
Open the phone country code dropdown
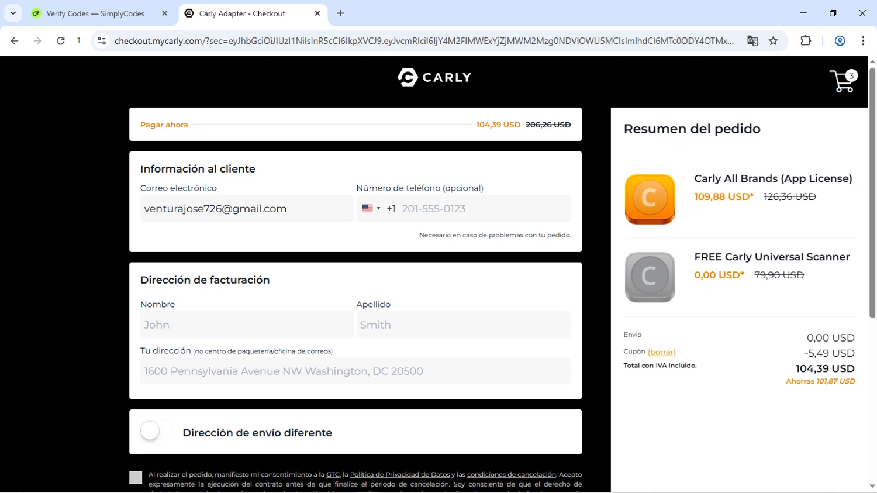pyautogui.click(x=371, y=209)
